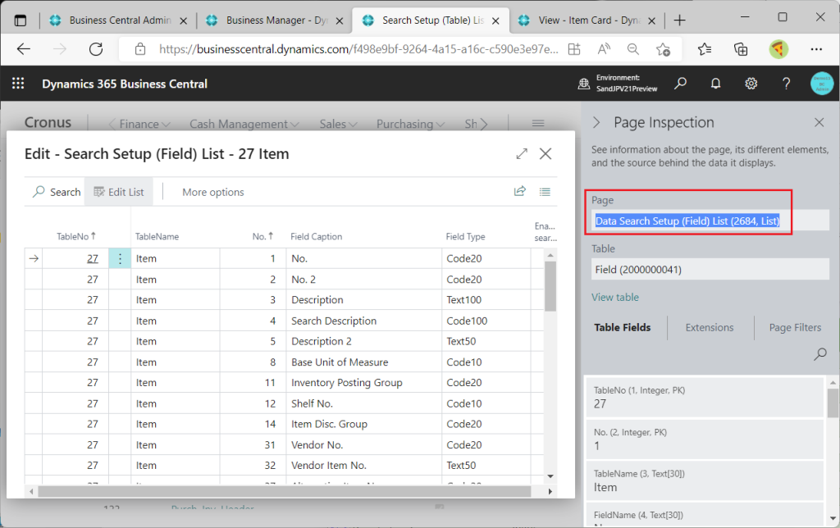Image resolution: width=840 pixels, height=528 pixels.
Task: Toggle Edit List mode
Action: (118, 192)
